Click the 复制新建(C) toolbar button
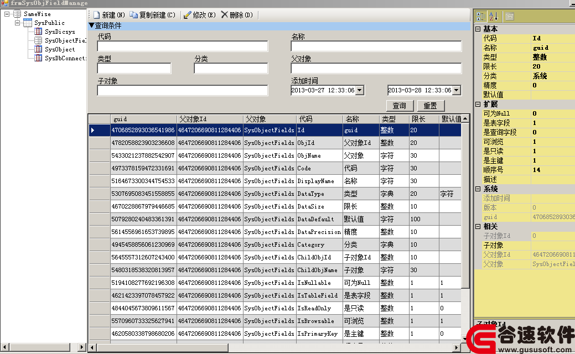 pyautogui.click(x=153, y=15)
